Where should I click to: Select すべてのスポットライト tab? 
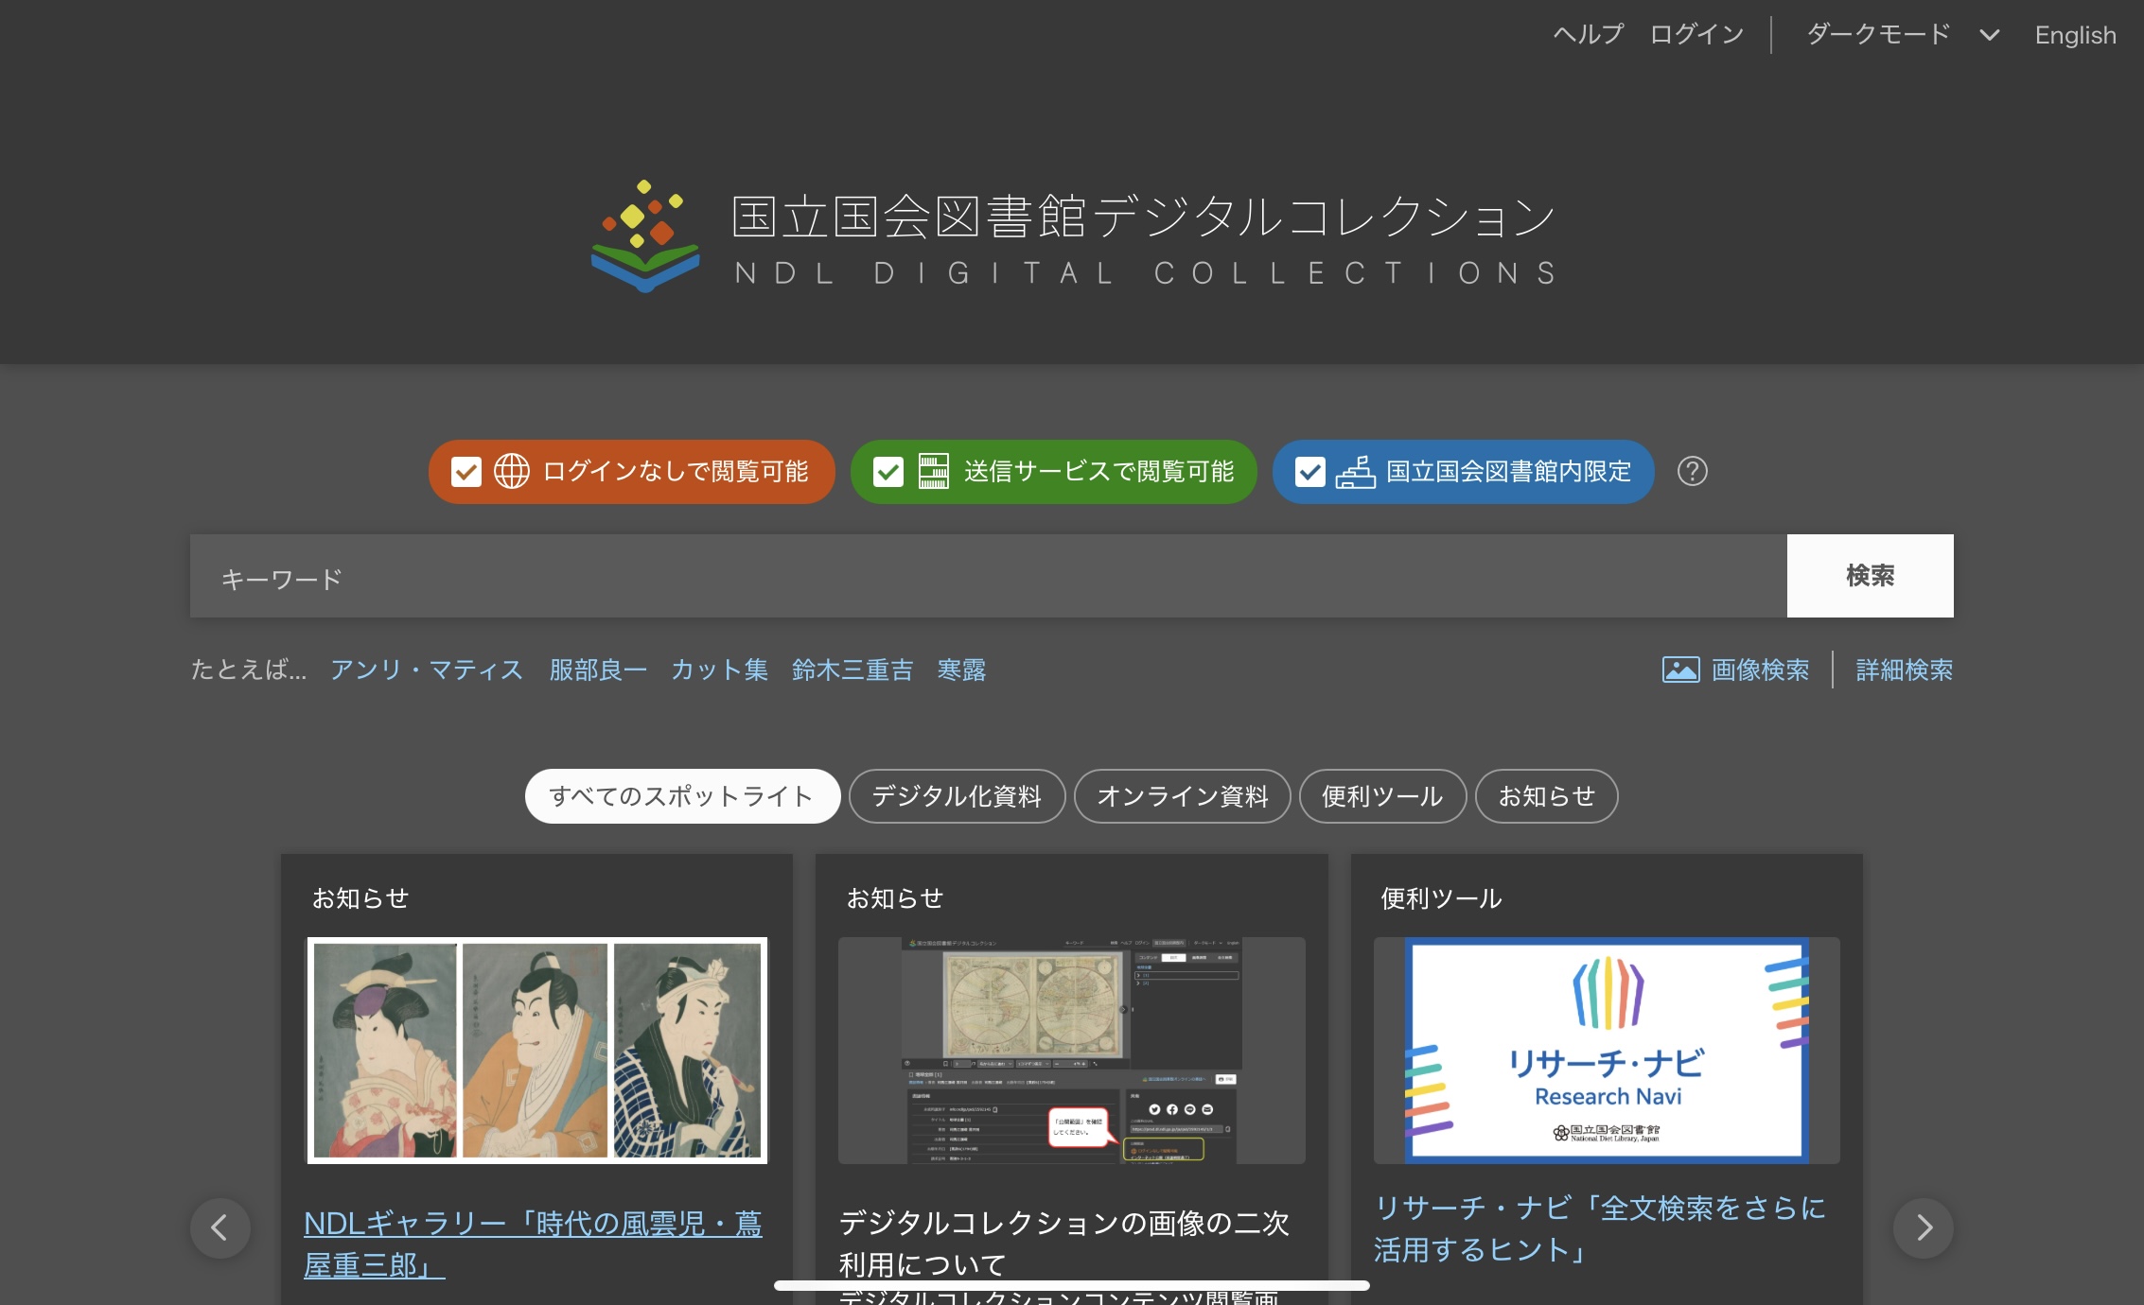pos(682,796)
